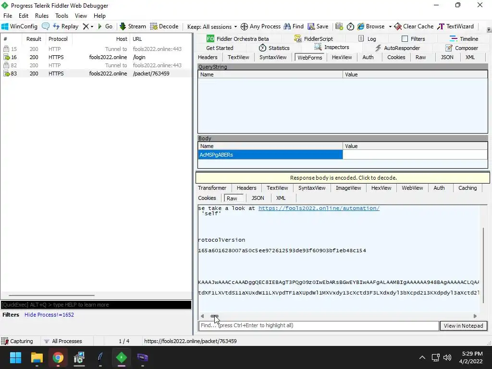Click the QuickExec command box
Screen dimensions: 492x369
point(96,305)
